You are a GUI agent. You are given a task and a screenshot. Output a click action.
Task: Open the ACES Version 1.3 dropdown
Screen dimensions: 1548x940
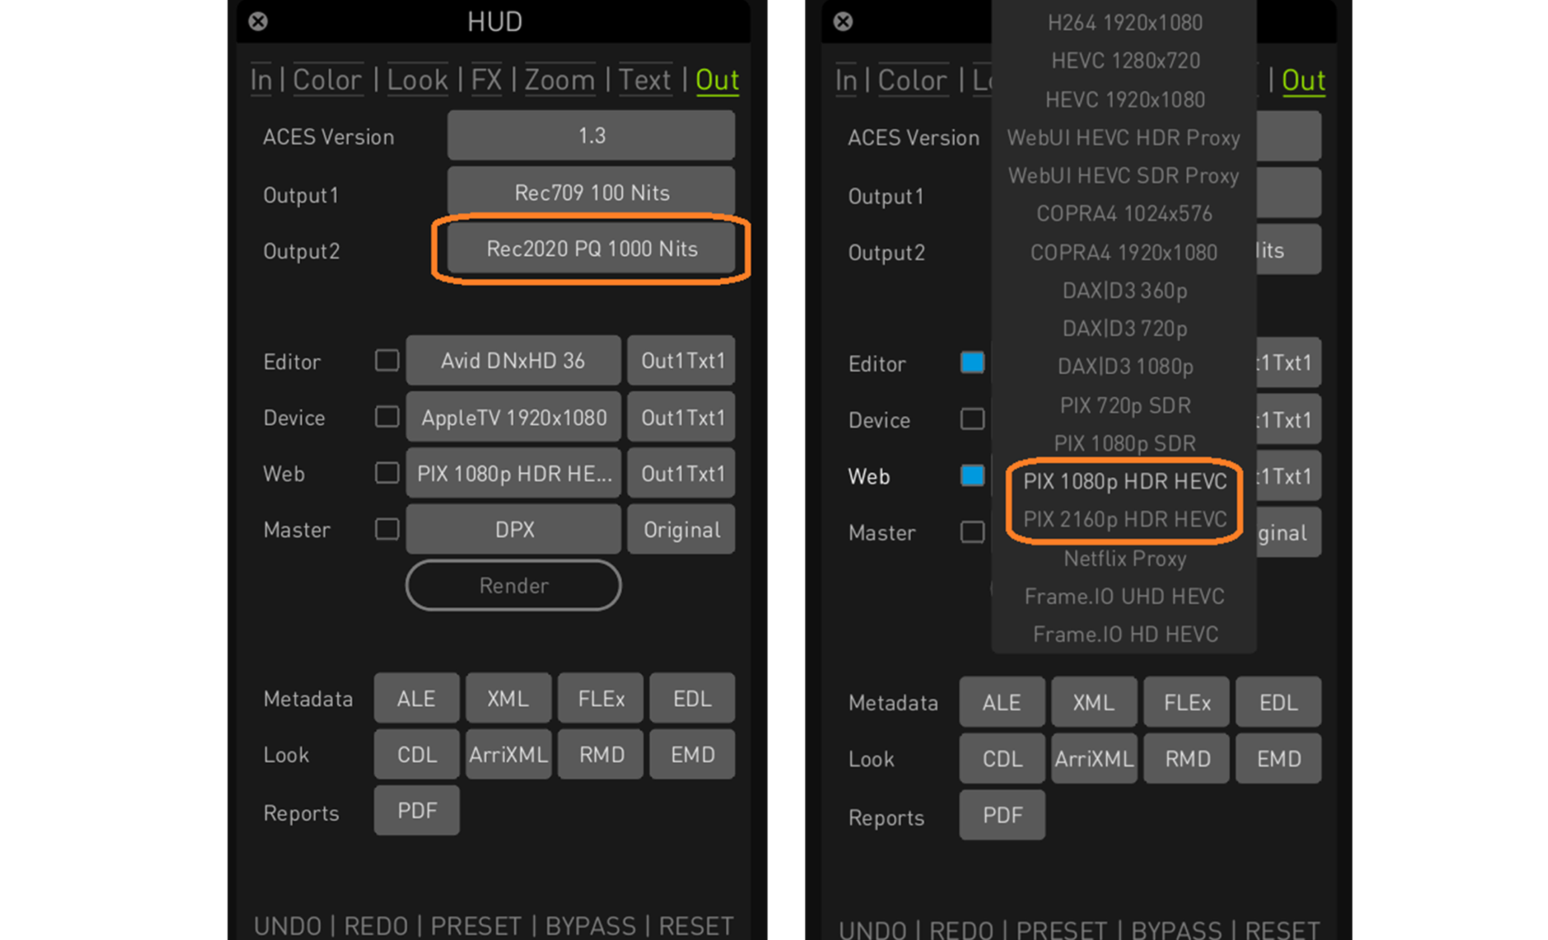(591, 136)
